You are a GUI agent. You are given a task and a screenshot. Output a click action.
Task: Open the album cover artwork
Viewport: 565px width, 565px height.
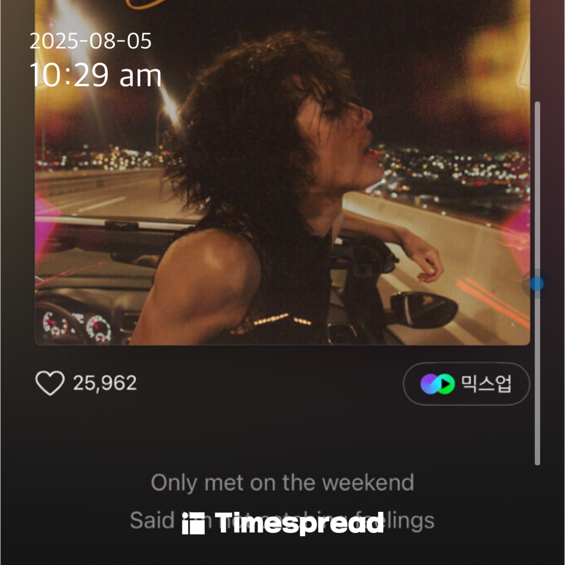pyautogui.click(x=282, y=172)
